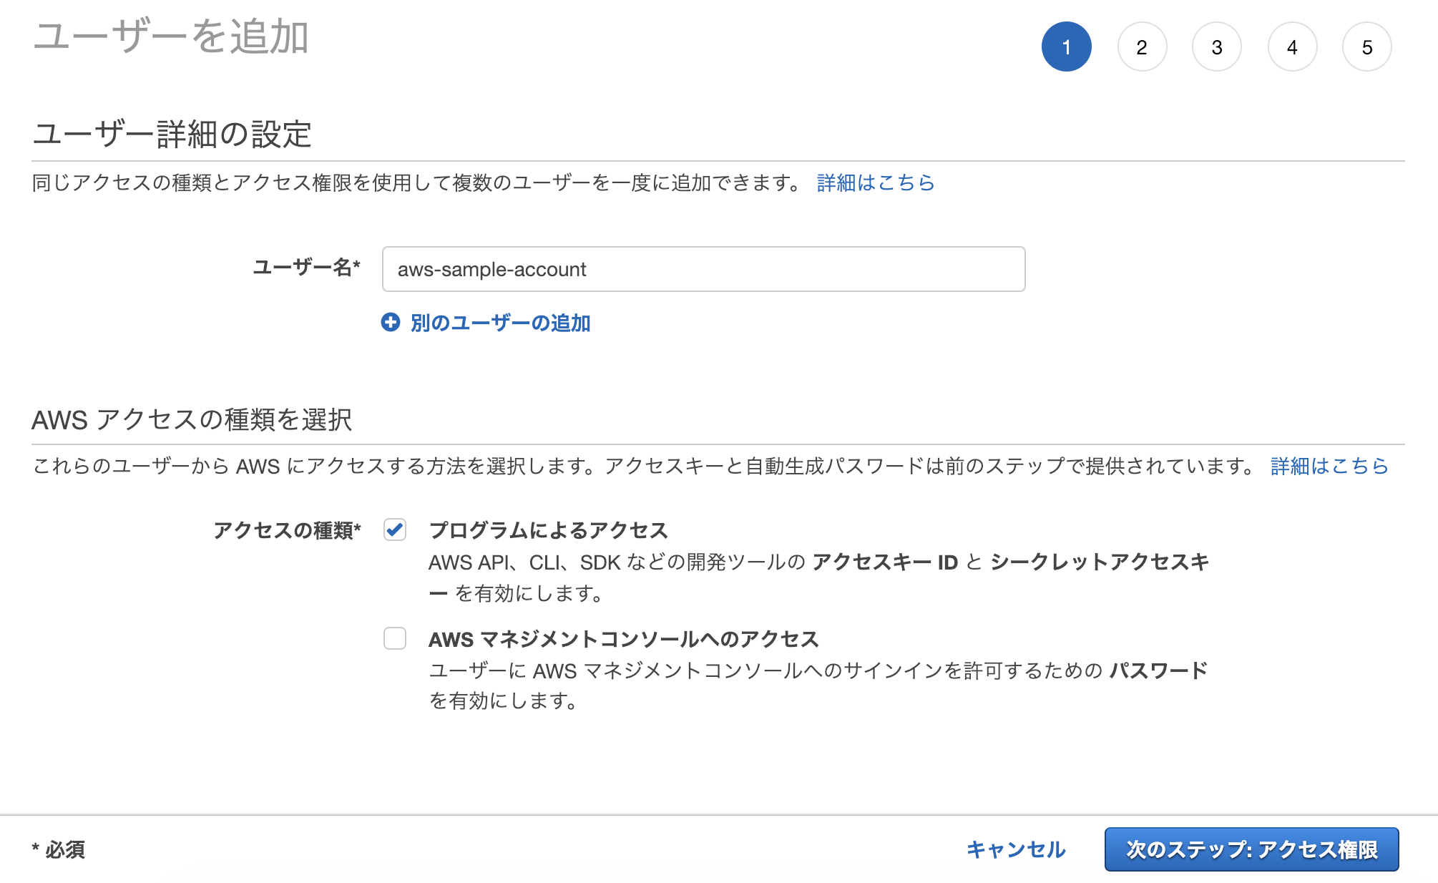Click the plus icon for adding another user

click(x=391, y=323)
